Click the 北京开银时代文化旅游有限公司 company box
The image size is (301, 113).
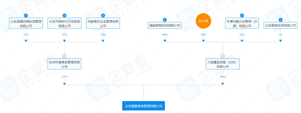[x=64, y=23]
